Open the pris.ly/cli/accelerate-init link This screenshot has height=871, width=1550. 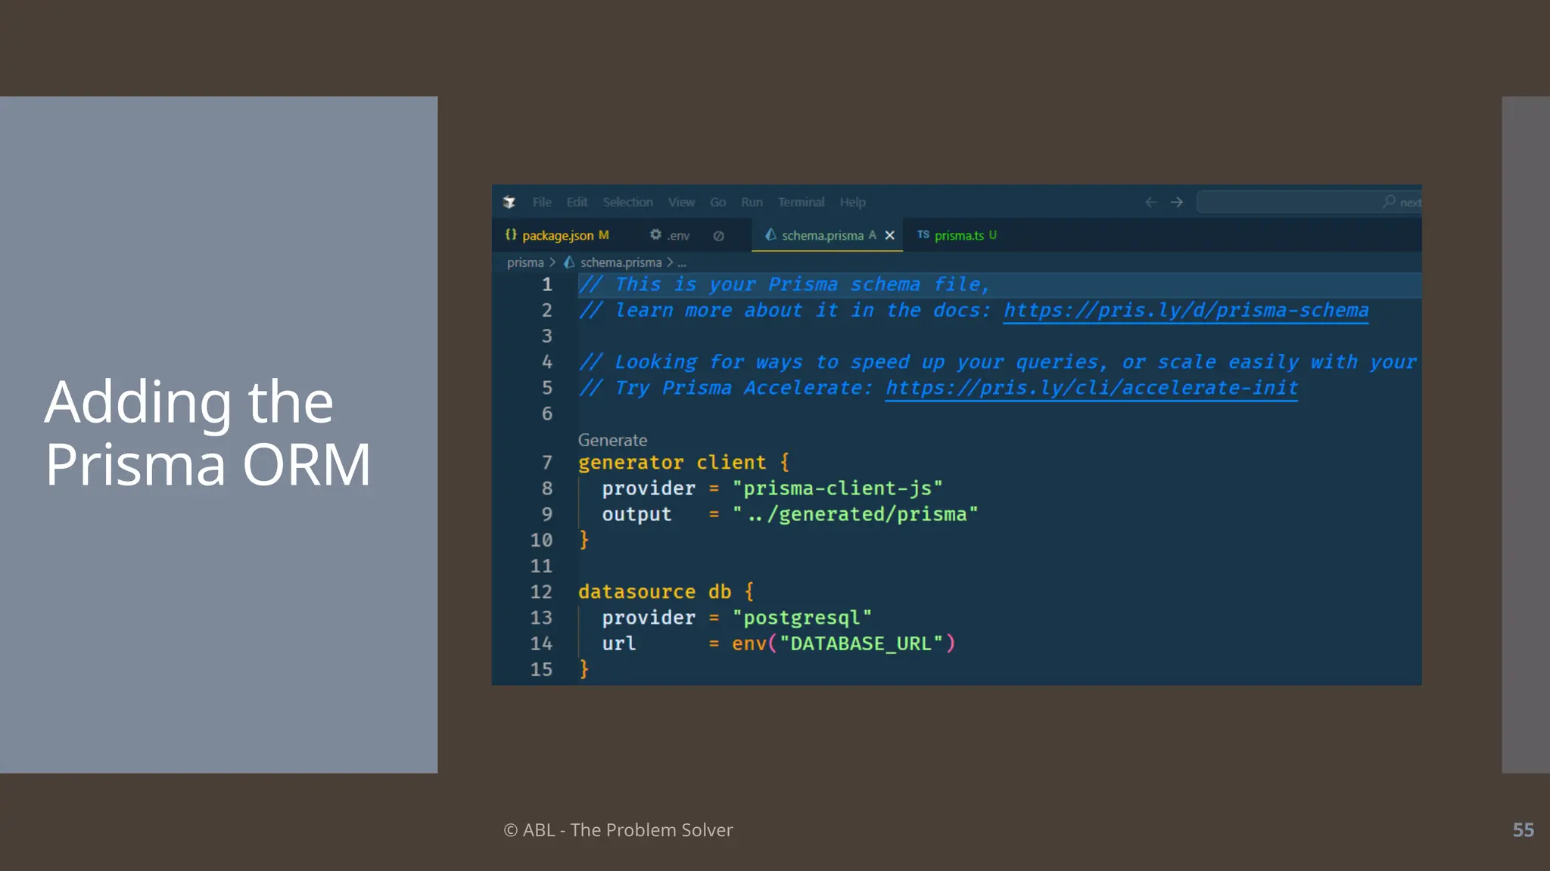(1091, 388)
